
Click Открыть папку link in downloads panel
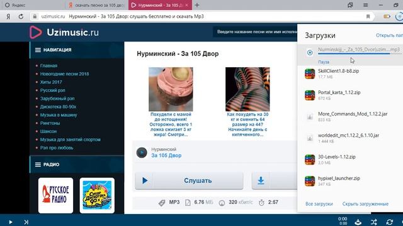[389, 35]
